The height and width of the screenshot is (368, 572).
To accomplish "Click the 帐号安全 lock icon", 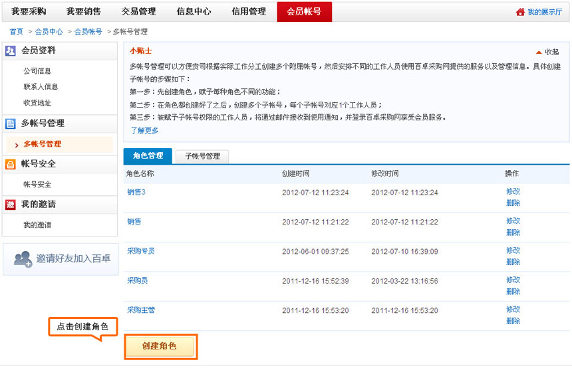I will (11, 164).
